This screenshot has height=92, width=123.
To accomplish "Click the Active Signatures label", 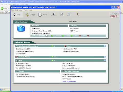I will point(69,74).
